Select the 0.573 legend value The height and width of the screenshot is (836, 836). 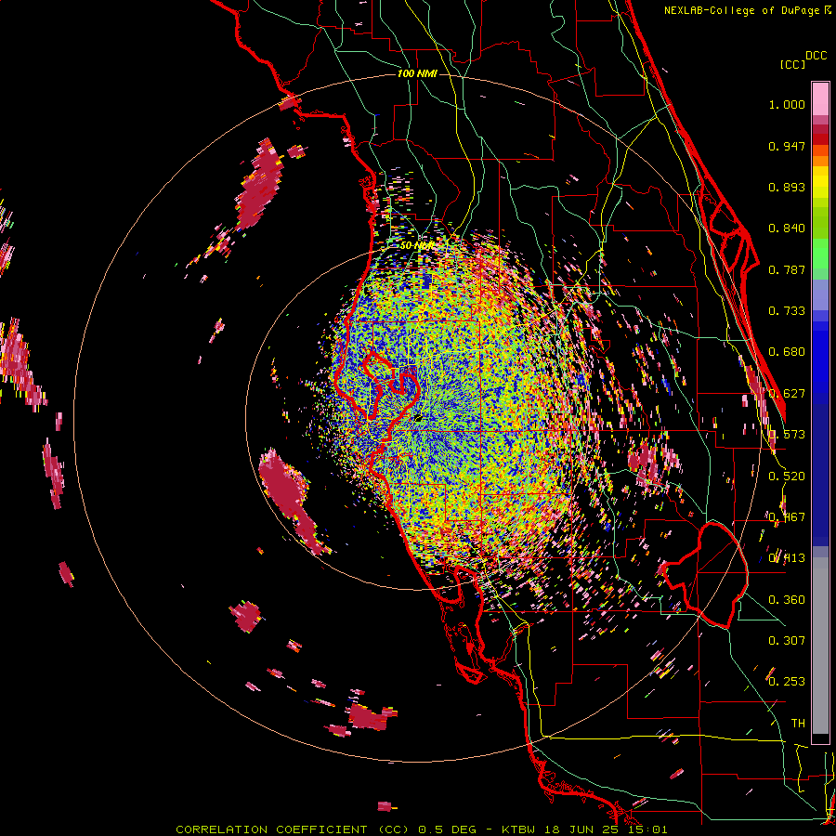tap(787, 435)
